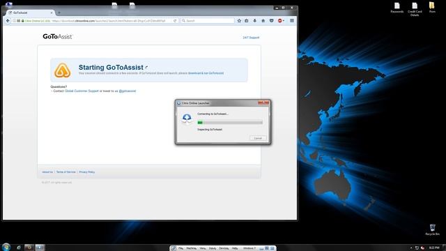Open the Windows Start menu
Viewport: 446px width, 251px height.
pyautogui.click(x=6, y=247)
